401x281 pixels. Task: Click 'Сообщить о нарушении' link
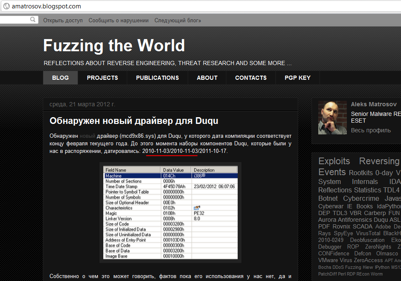click(x=118, y=20)
